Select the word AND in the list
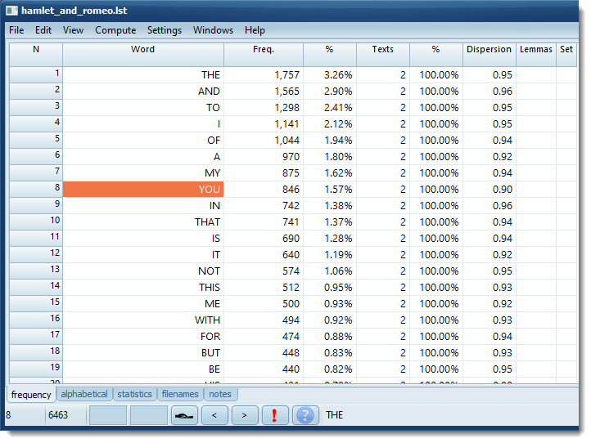The image size is (591, 443). (209, 91)
